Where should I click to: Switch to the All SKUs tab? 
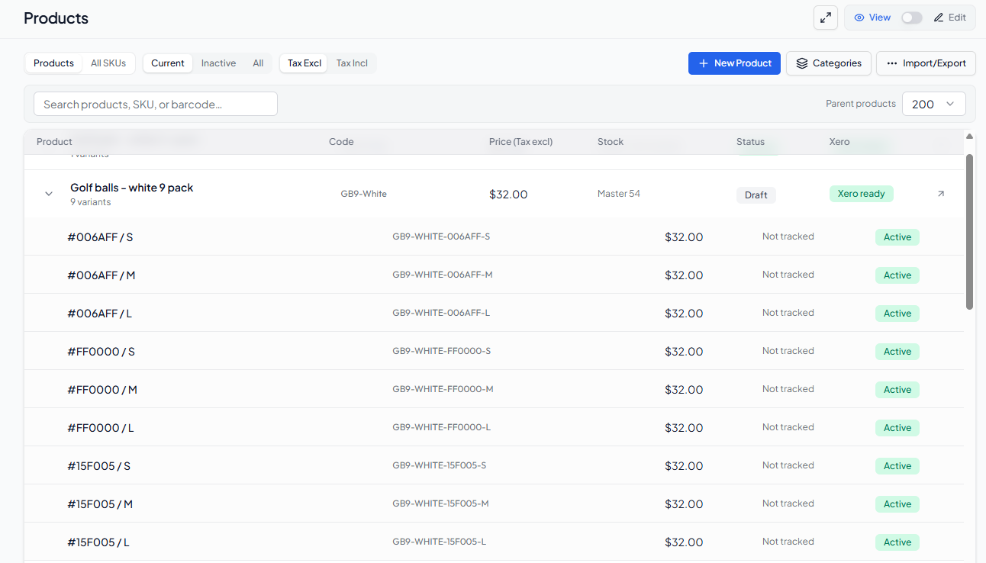pyautogui.click(x=108, y=63)
